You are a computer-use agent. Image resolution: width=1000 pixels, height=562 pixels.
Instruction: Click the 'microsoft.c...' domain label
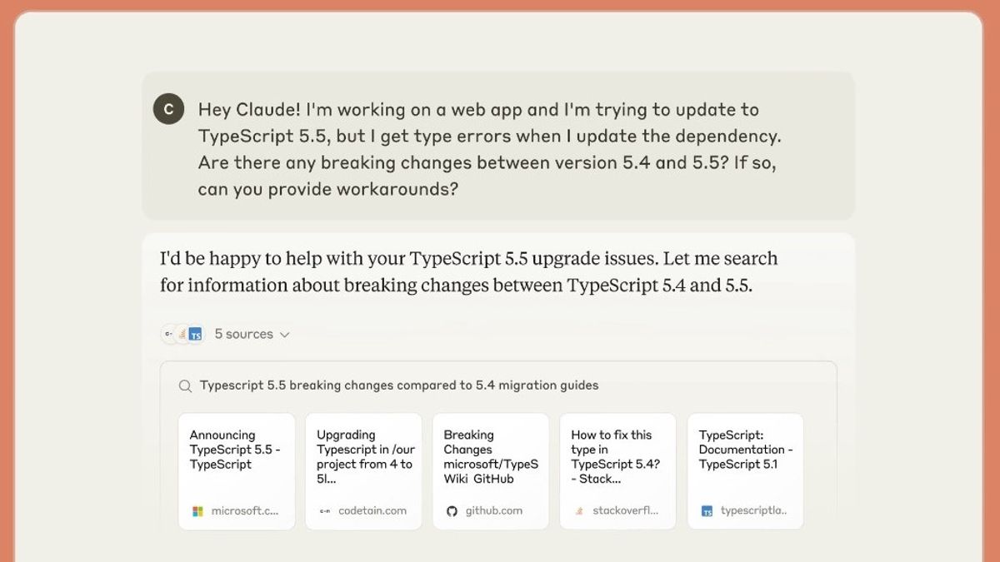pos(245,511)
